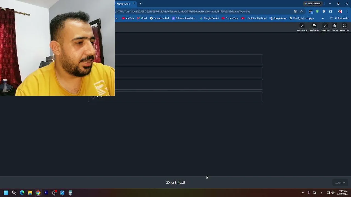
Task: Open the Poki bookmark
Action: click(302, 18)
